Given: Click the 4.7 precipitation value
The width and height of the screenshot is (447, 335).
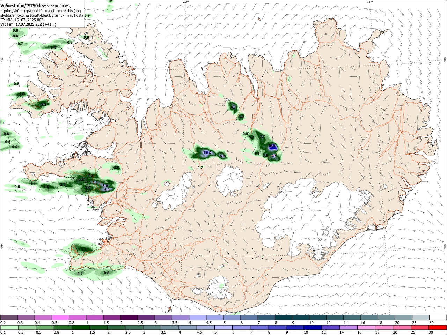Looking at the screenshot, I should click(234, 107).
